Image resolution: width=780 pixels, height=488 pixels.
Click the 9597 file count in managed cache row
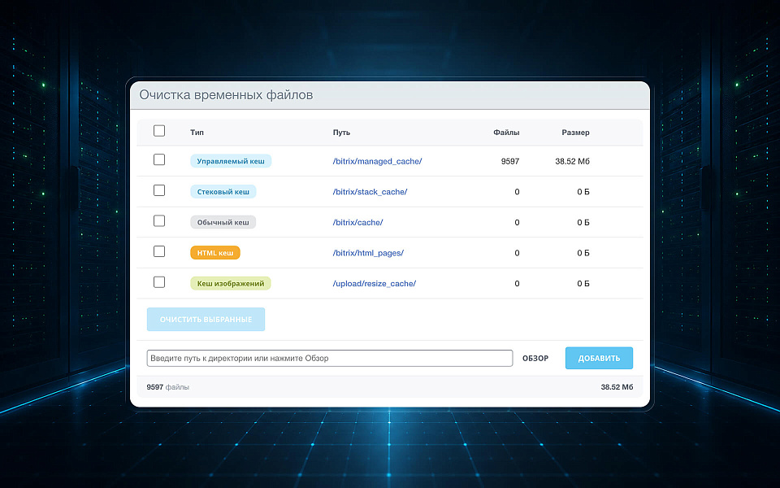pos(510,161)
